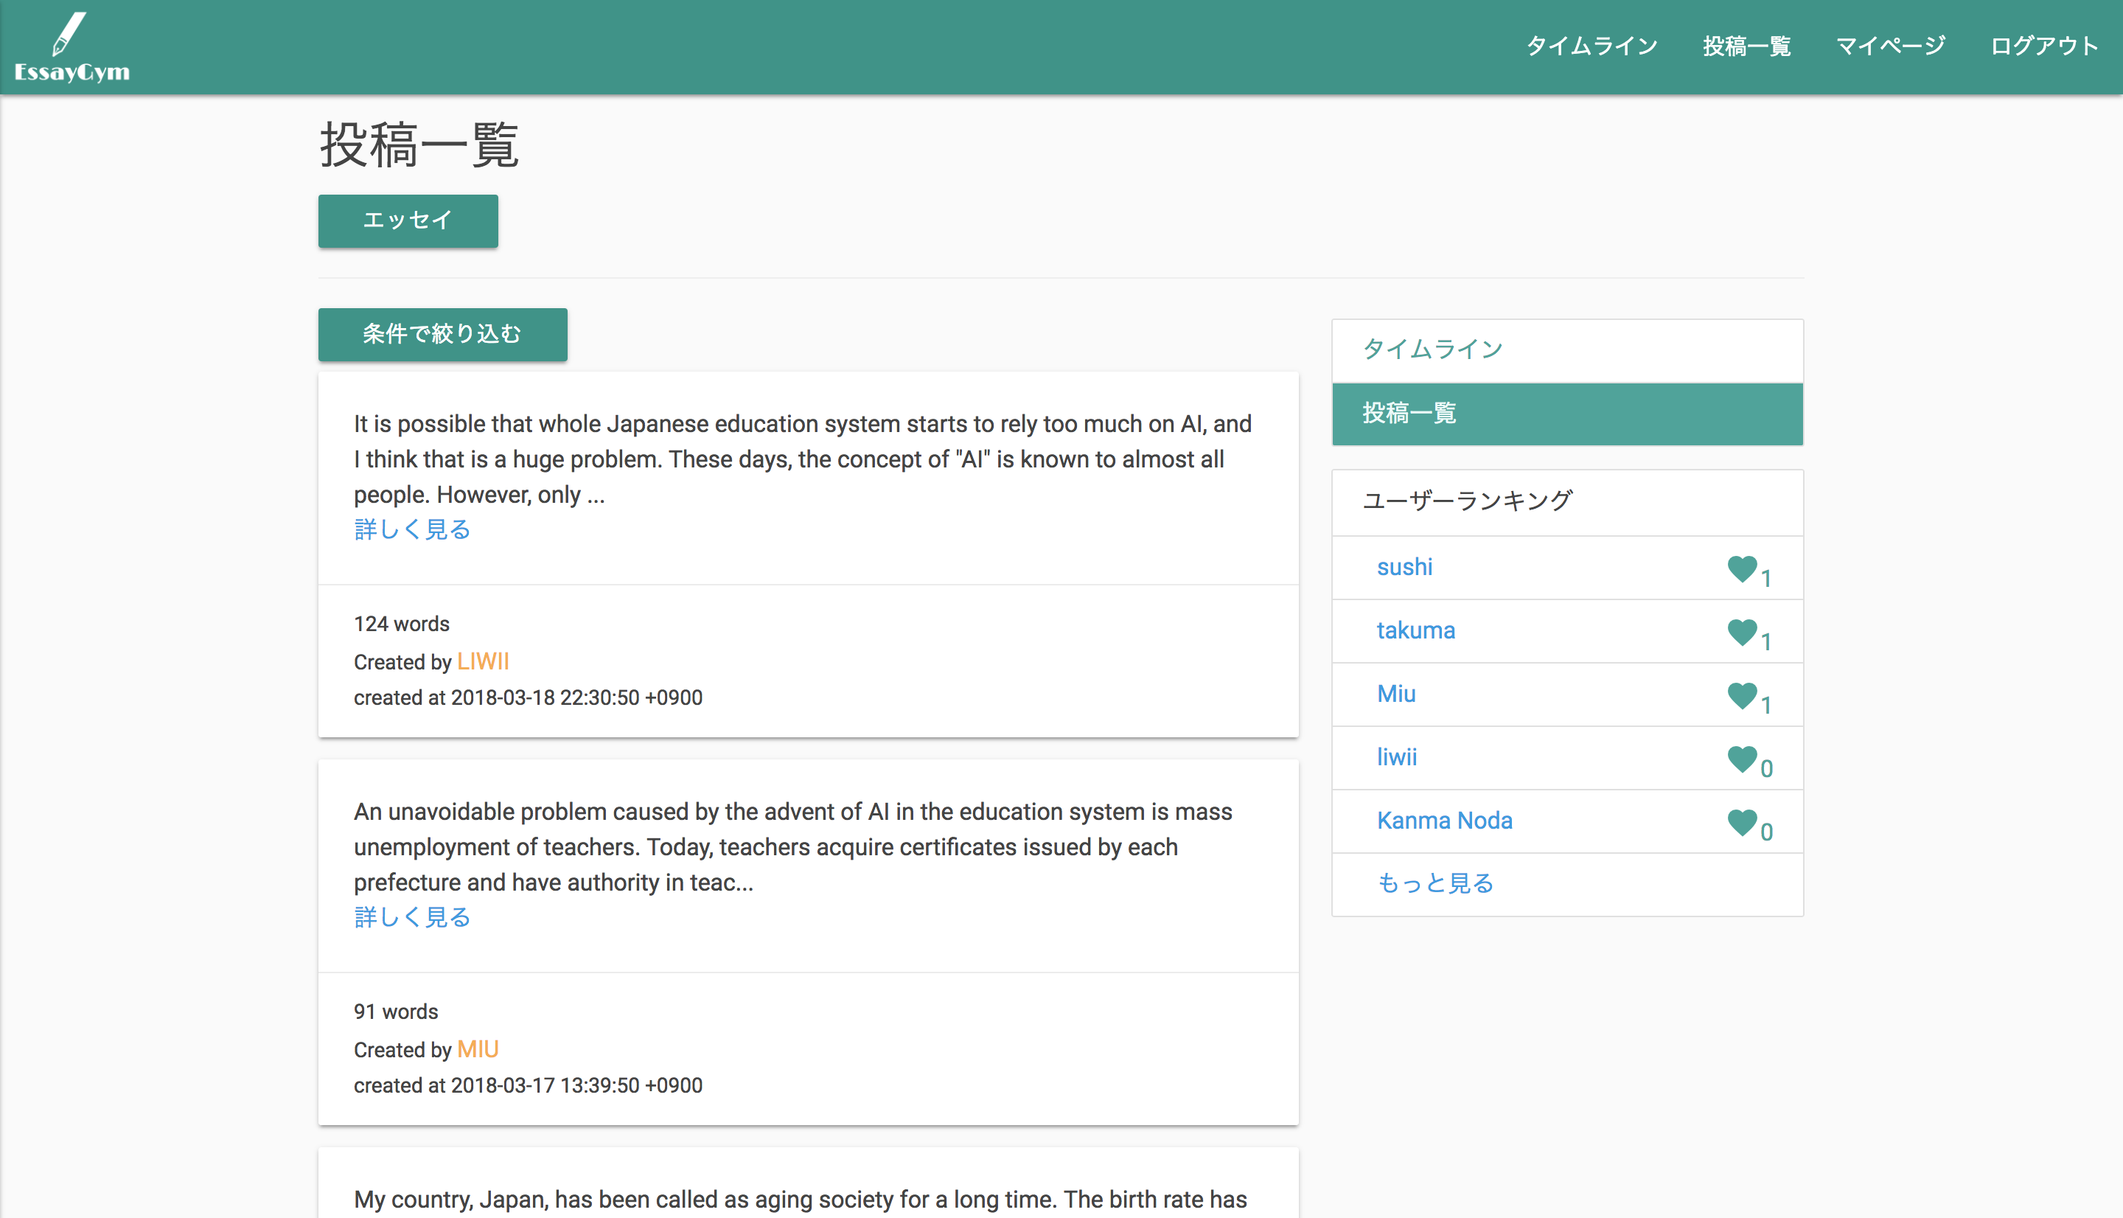This screenshot has height=1218, width=2123.
Task: Open author MIU's profile link
Action: (478, 1049)
